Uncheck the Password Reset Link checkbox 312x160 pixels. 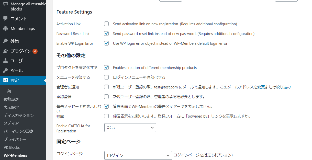pos(106,34)
